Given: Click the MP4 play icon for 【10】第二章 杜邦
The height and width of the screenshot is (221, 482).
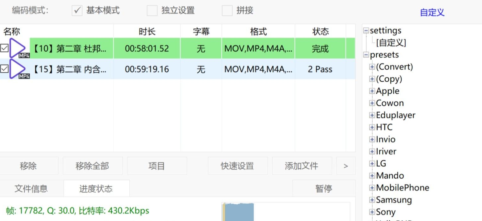Looking at the screenshot, I should tap(19, 48).
